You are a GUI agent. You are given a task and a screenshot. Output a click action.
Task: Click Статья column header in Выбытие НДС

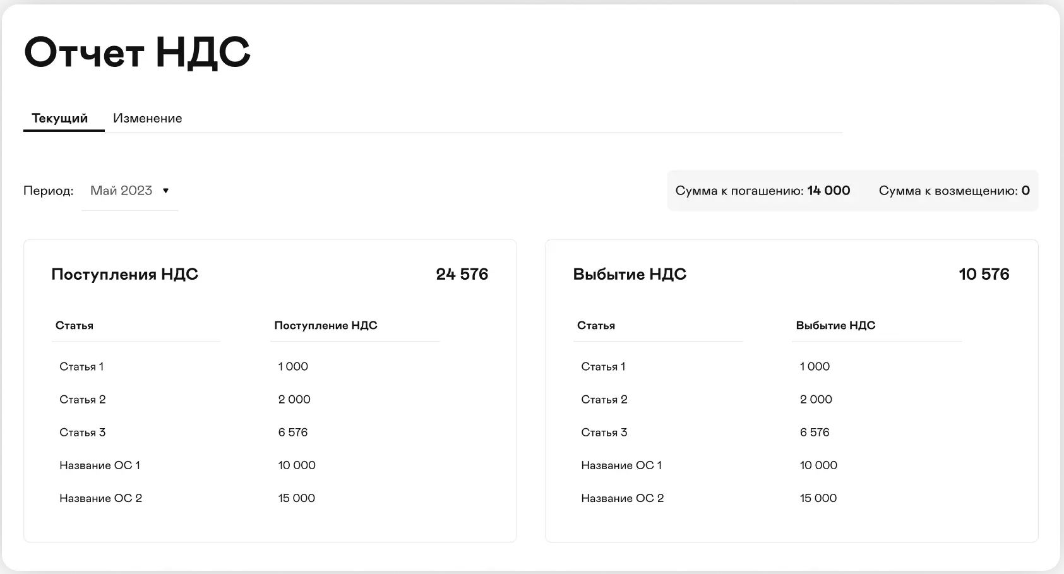(x=596, y=326)
